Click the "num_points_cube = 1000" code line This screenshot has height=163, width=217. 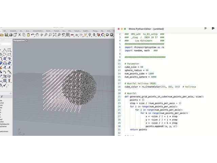(x=139, y=74)
